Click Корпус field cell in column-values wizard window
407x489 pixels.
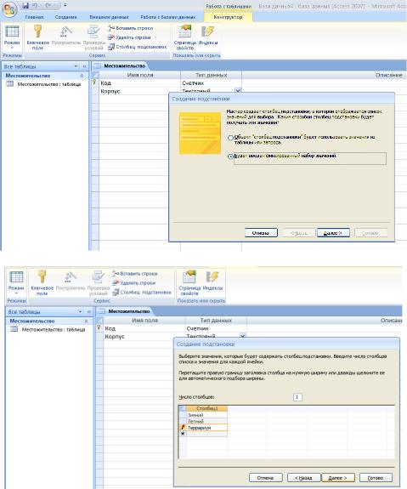144,337
